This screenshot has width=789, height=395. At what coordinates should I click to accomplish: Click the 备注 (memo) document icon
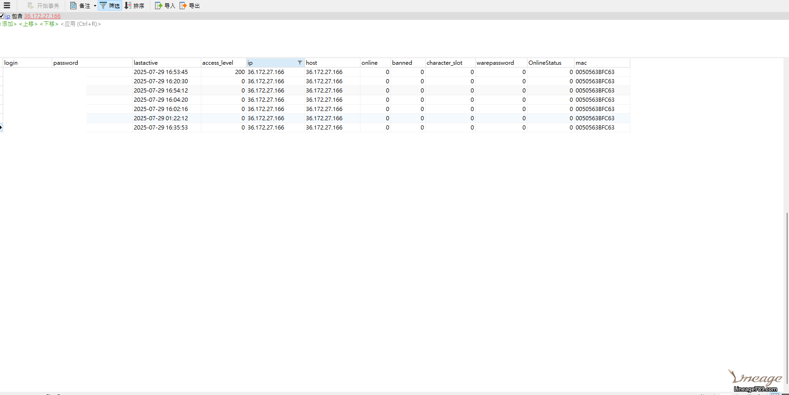[x=73, y=6]
